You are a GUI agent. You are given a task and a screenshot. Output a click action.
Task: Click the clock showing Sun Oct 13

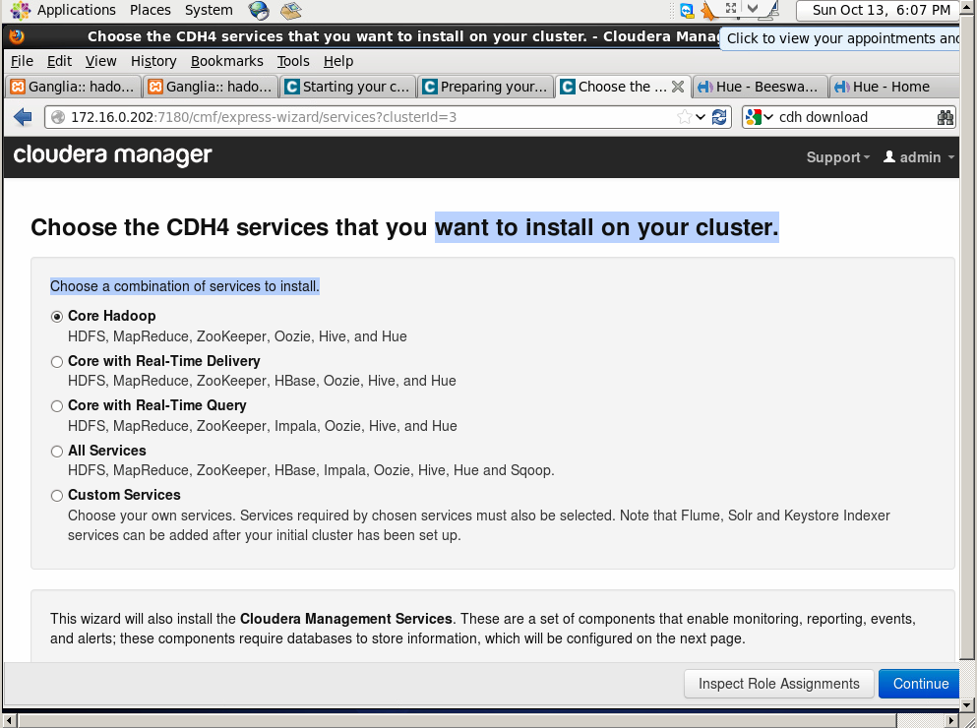(881, 10)
